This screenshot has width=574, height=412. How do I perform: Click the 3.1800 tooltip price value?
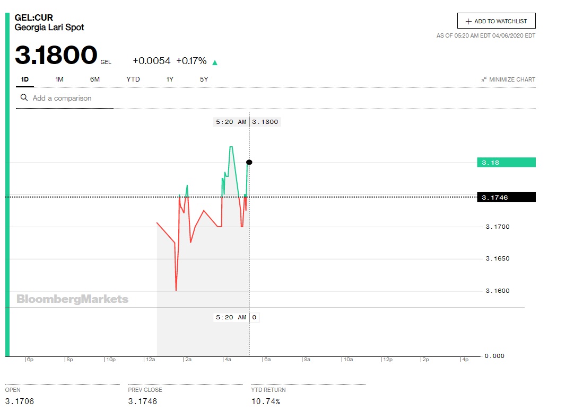point(265,122)
